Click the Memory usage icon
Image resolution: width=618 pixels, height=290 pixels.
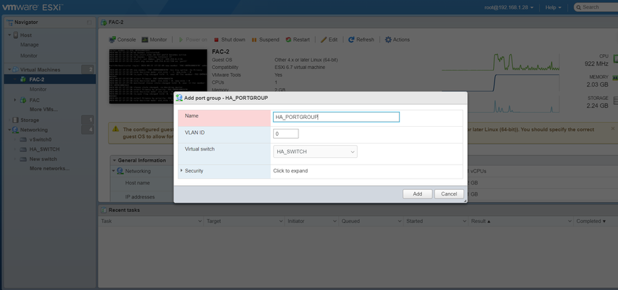click(615, 78)
